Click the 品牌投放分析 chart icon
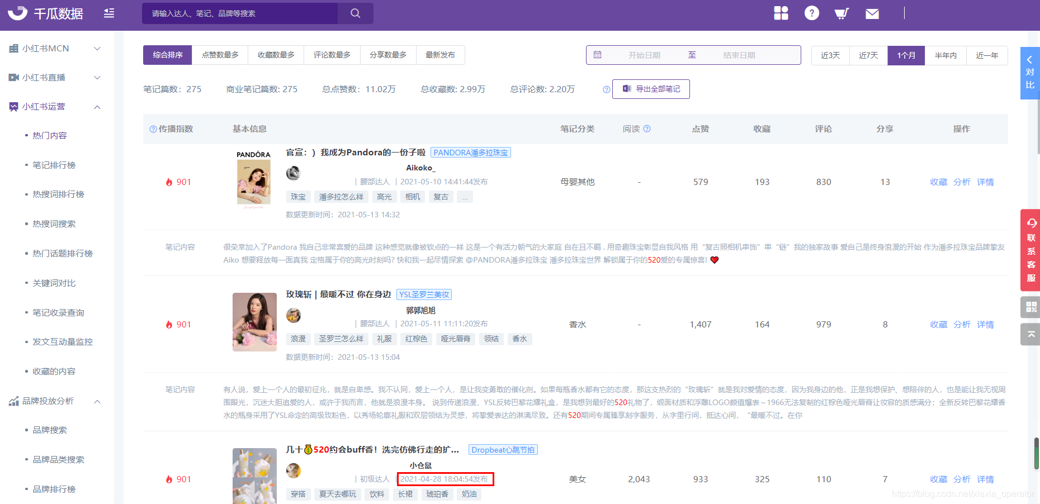Image resolution: width=1040 pixels, height=504 pixels. click(13, 401)
